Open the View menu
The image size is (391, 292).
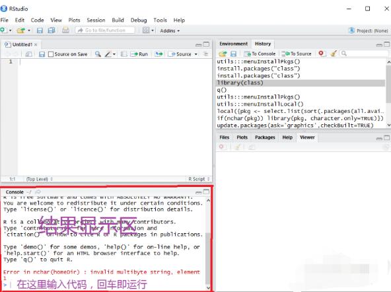tap(56, 20)
